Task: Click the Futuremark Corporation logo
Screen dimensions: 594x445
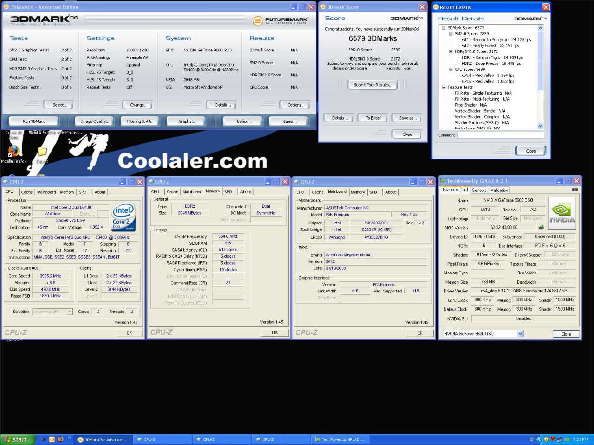Action: 281,20
